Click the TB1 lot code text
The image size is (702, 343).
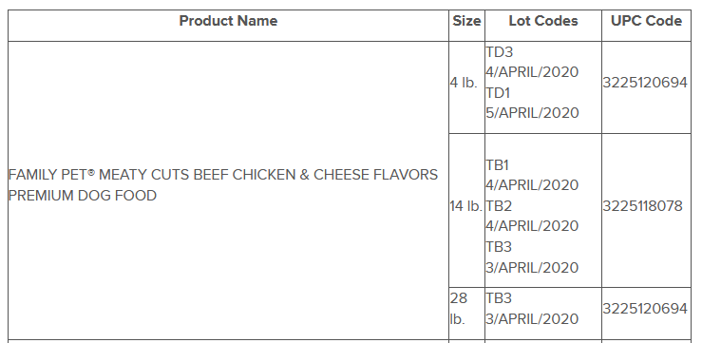pyautogui.click(x=498, y=165)
